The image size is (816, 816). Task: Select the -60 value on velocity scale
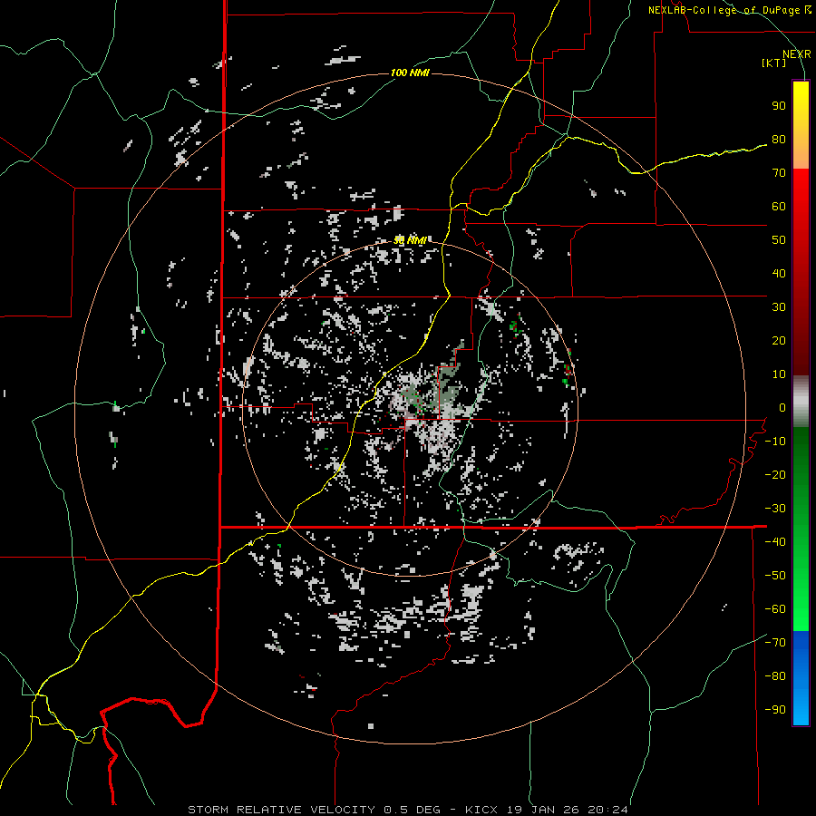click(775, 609)
